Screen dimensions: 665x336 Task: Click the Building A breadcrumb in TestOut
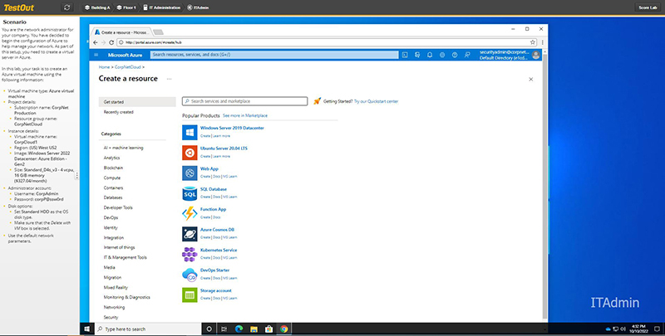[x=98, y=7]
